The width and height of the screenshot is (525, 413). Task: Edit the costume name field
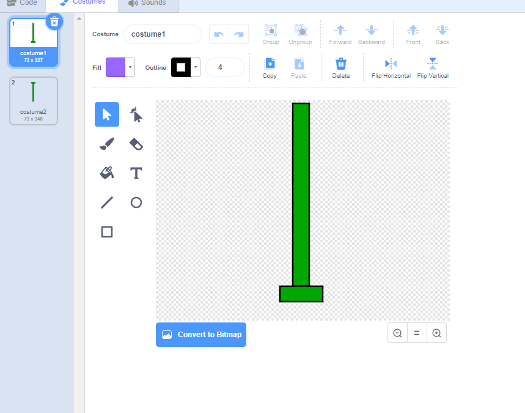point(163,34)
